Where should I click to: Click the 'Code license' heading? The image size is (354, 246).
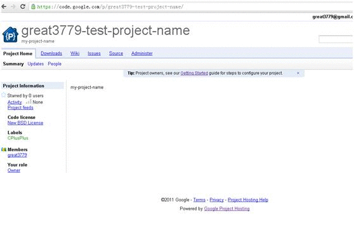point(22,117)
